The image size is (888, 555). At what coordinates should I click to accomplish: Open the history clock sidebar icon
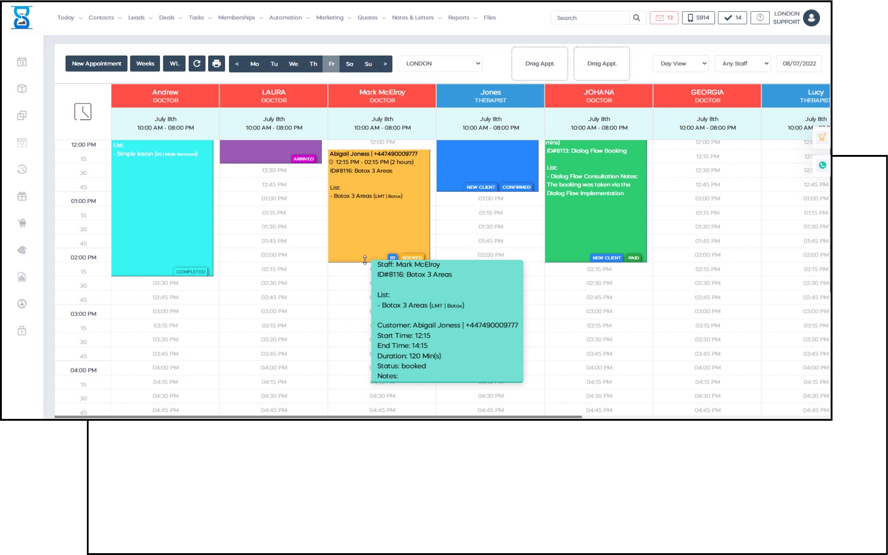22,169
